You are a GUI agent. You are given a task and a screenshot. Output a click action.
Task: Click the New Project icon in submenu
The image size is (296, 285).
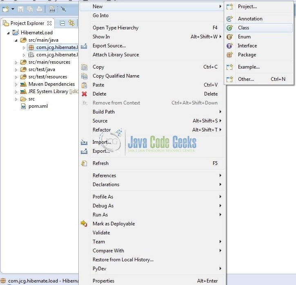229,7
